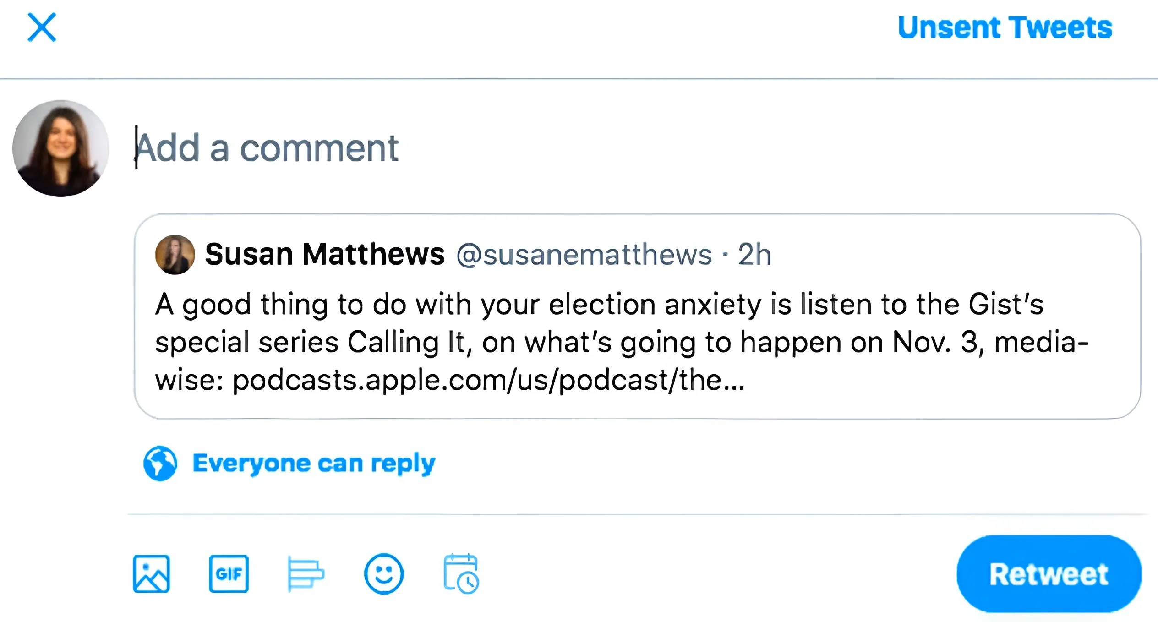Image resolution: width=1158 pixels, height=622 pixels.
Task: Open the Unsent Tweets drafts
Action: click(x=1005, y=27)
